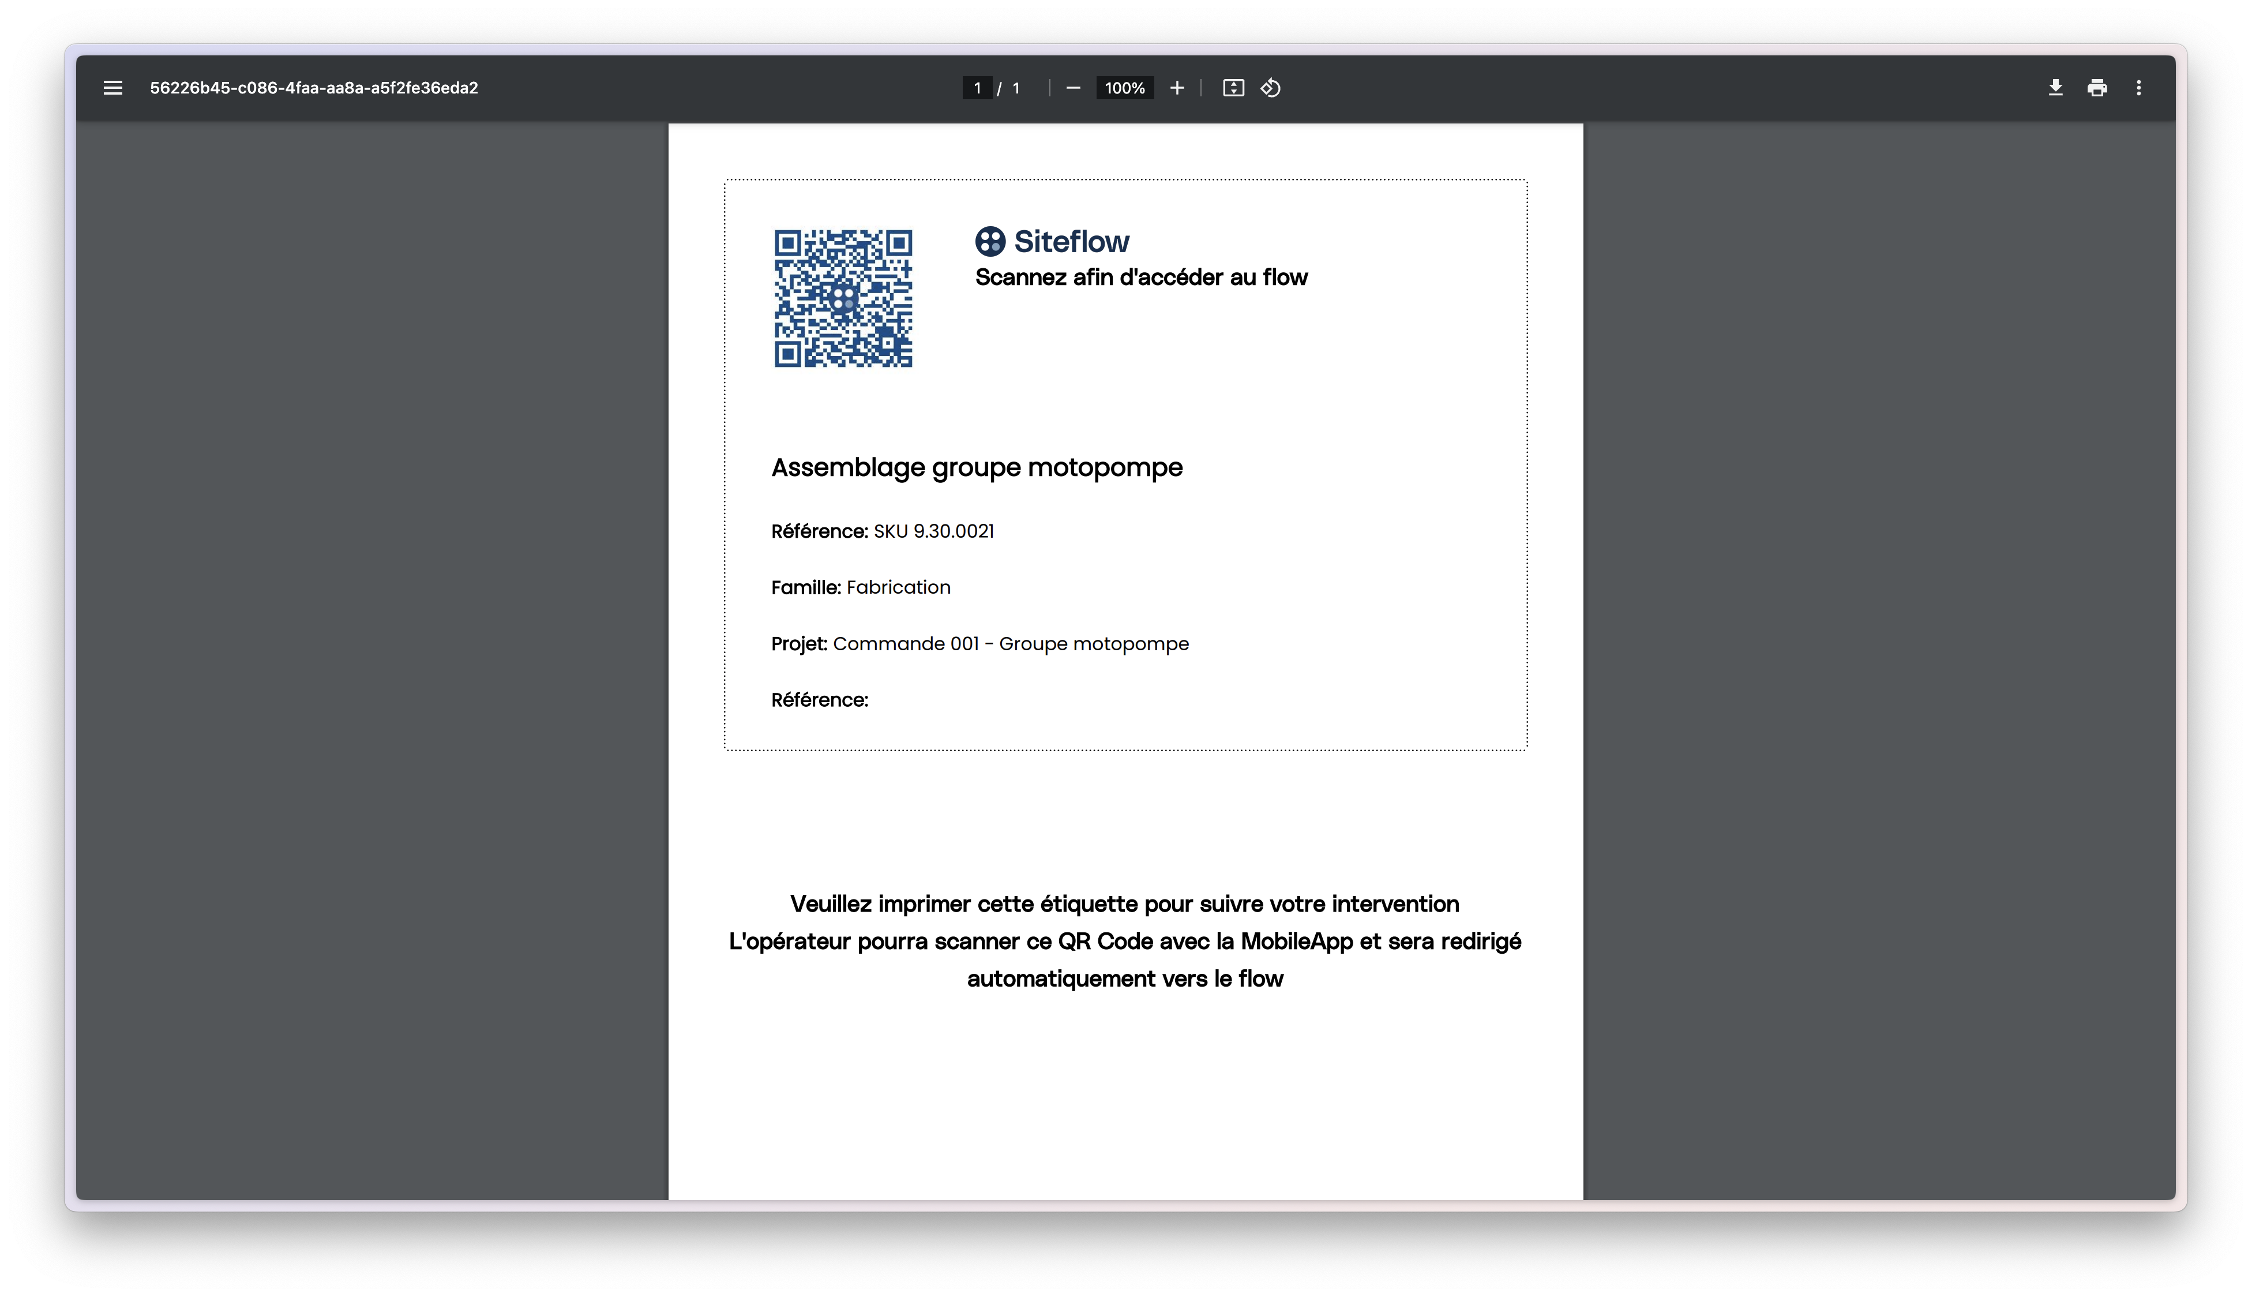This screenshot has height=1297, width=2252.
Task: Click the zoom out minus button
Action: [1073, 88]
